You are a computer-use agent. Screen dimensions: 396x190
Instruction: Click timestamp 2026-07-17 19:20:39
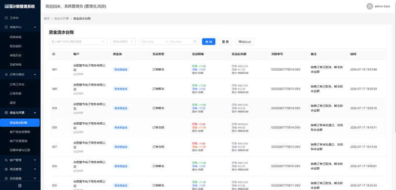pos(363,89)
